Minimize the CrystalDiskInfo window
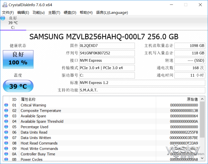 point(171,5)
